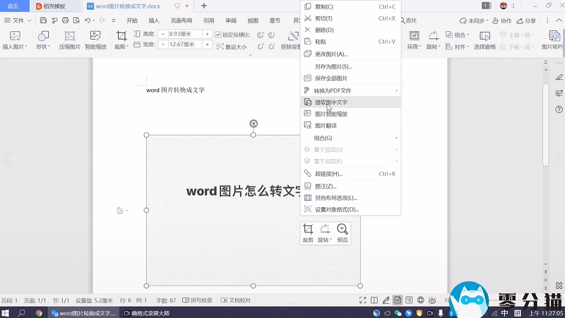
Task: Choose Cut (剪切) in context menu
Action: [x=350, y=18]
